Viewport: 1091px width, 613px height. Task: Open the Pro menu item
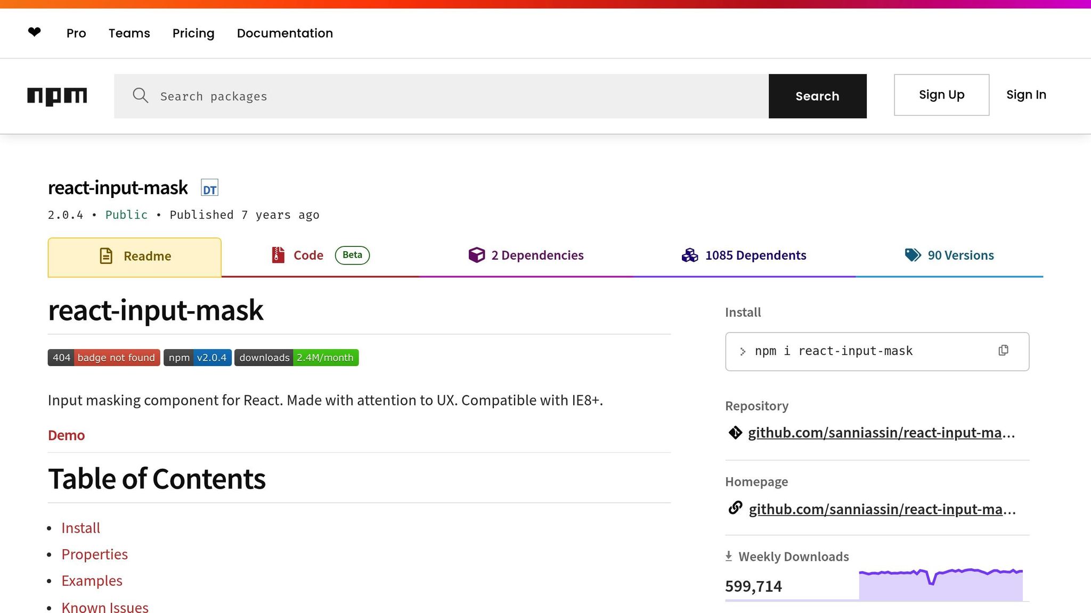[76, 33]
